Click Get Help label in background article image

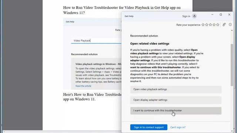[x=70, y=22]
